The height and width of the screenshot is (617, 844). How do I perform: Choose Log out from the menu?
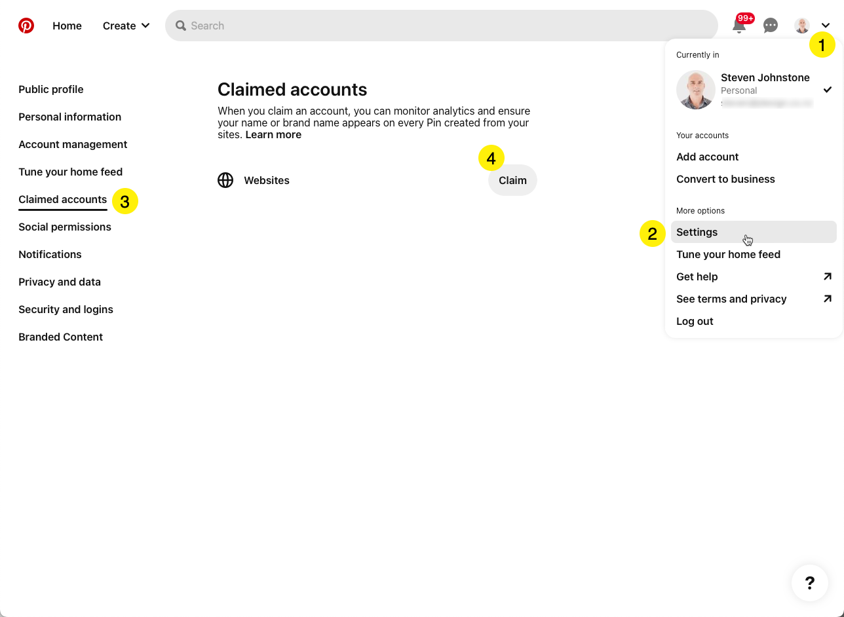point(695,321)
